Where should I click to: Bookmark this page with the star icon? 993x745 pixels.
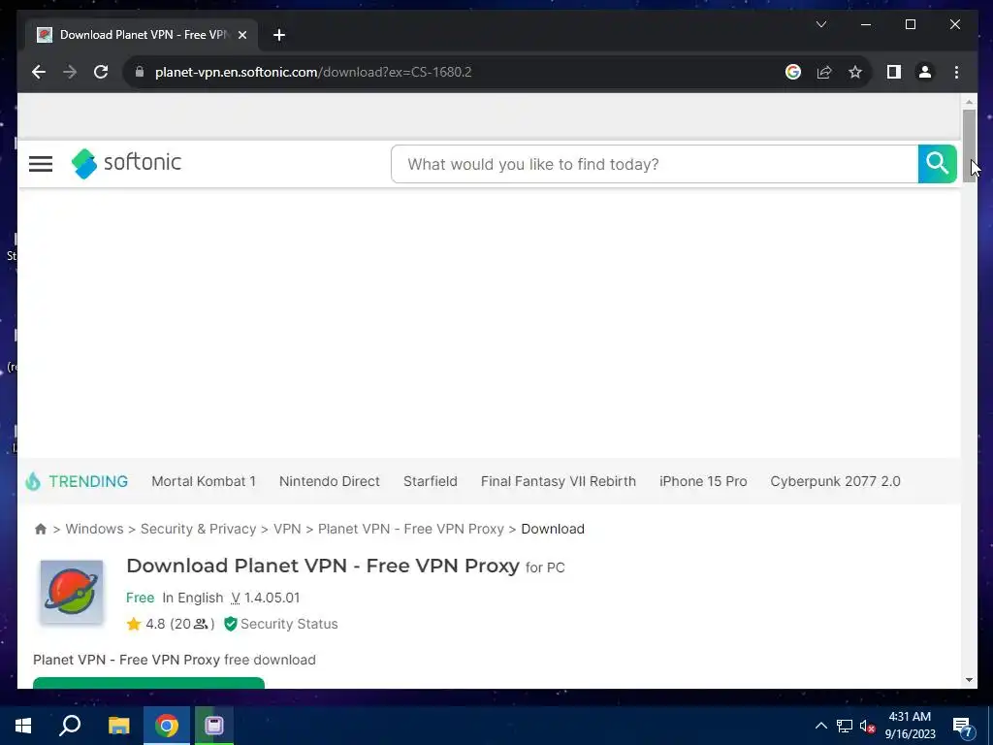tap(855, 72)
